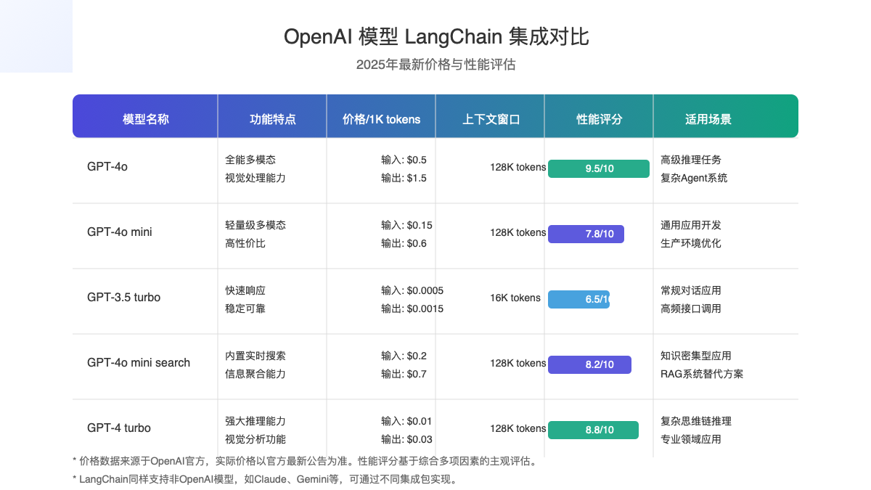Click the 7.8/10 performance score bar

[586, 234]
